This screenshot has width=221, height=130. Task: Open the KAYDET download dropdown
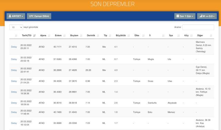(16, 16)
